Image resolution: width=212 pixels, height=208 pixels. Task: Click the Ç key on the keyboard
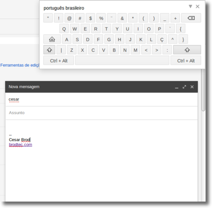[162, 39]
